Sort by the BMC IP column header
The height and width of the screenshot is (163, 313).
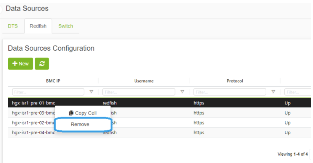(53, 81)
